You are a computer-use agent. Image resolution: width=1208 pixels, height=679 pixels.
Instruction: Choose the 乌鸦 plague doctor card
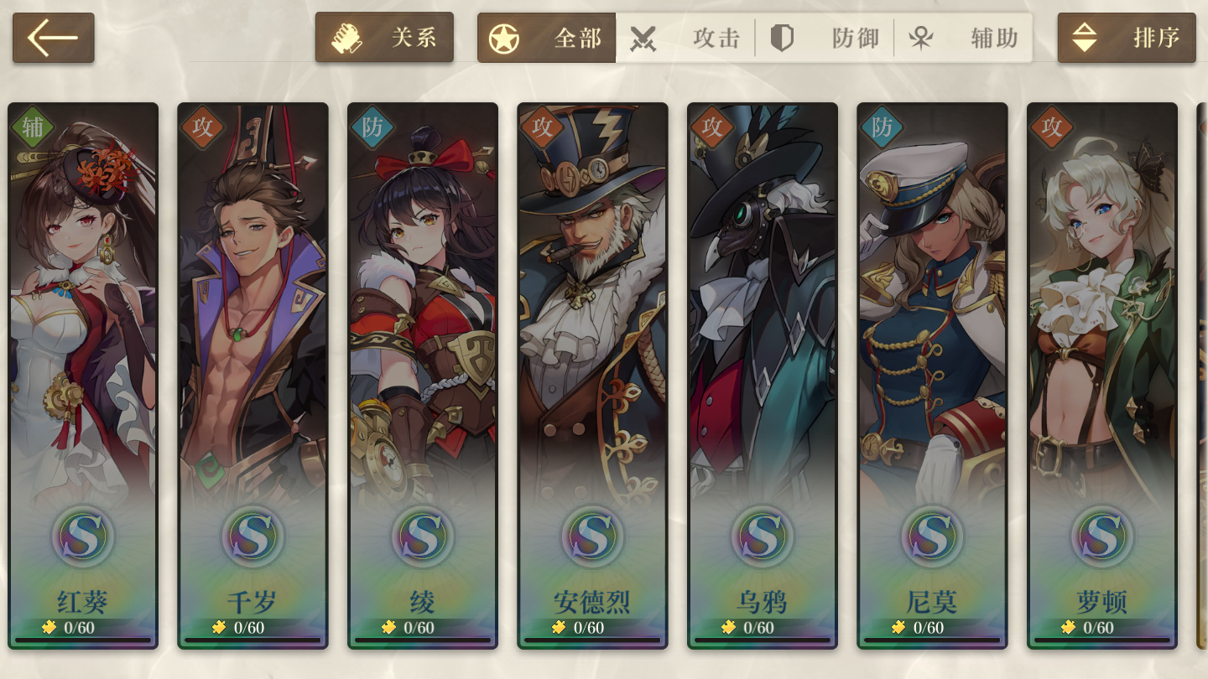coord(763,376)
